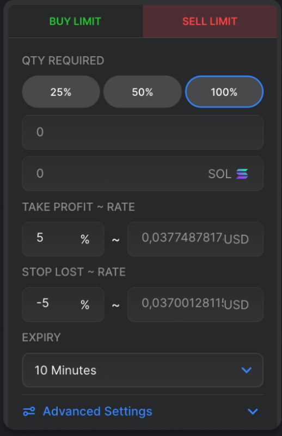Expand Advanced Settings with the chevron
Viewport: 282px width, 436px height.
[x=253, y=411]
